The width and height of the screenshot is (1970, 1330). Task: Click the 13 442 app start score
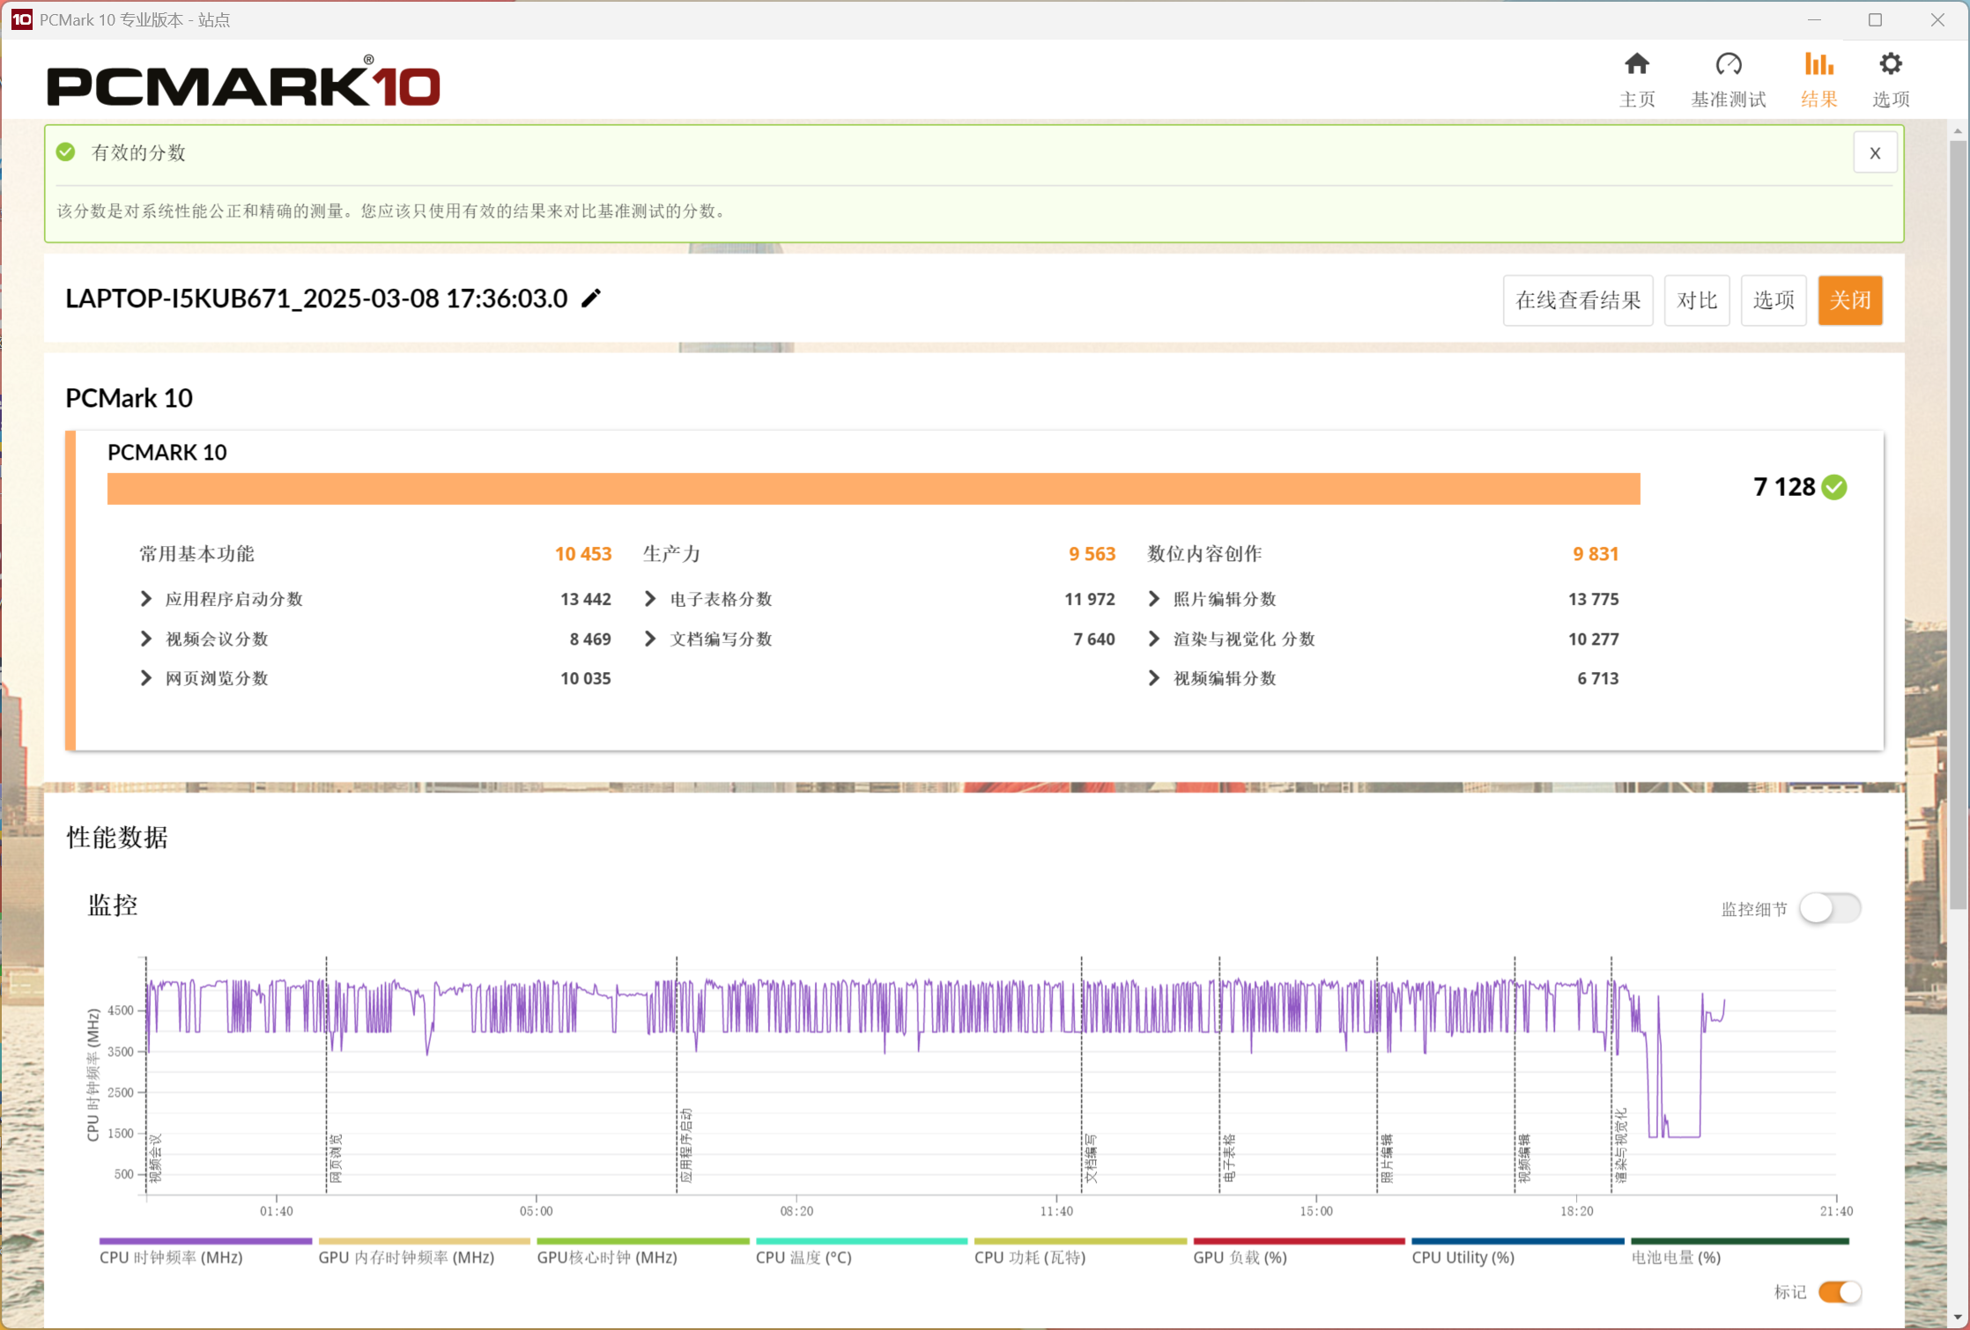[585, 599]
